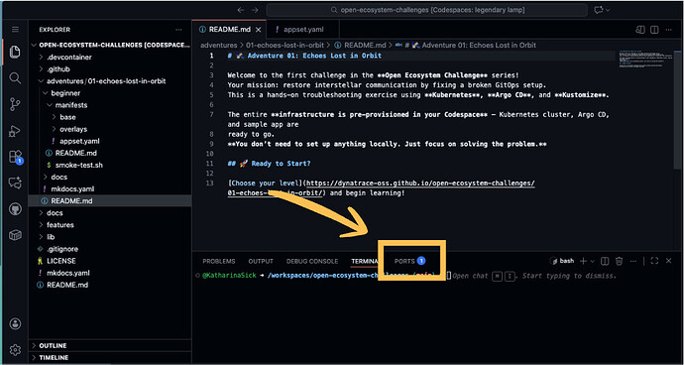
Task: Open the Source Control view
Action: point(15,105)
